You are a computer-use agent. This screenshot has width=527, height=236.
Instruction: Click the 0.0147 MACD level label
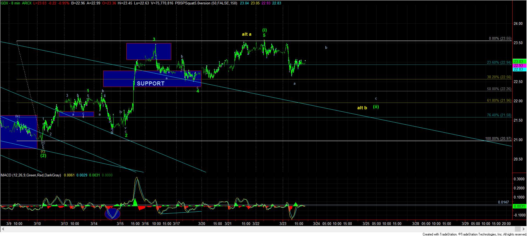pyautogui.click(x=503, y=202)
